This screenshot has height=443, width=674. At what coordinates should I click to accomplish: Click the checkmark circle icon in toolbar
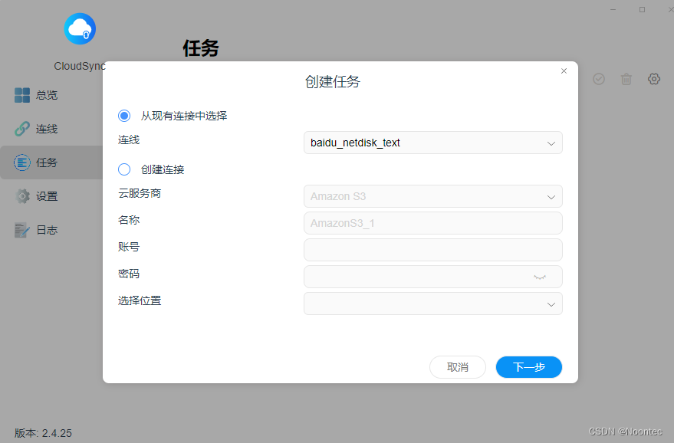pyautogui.click(x=599, y=79)
